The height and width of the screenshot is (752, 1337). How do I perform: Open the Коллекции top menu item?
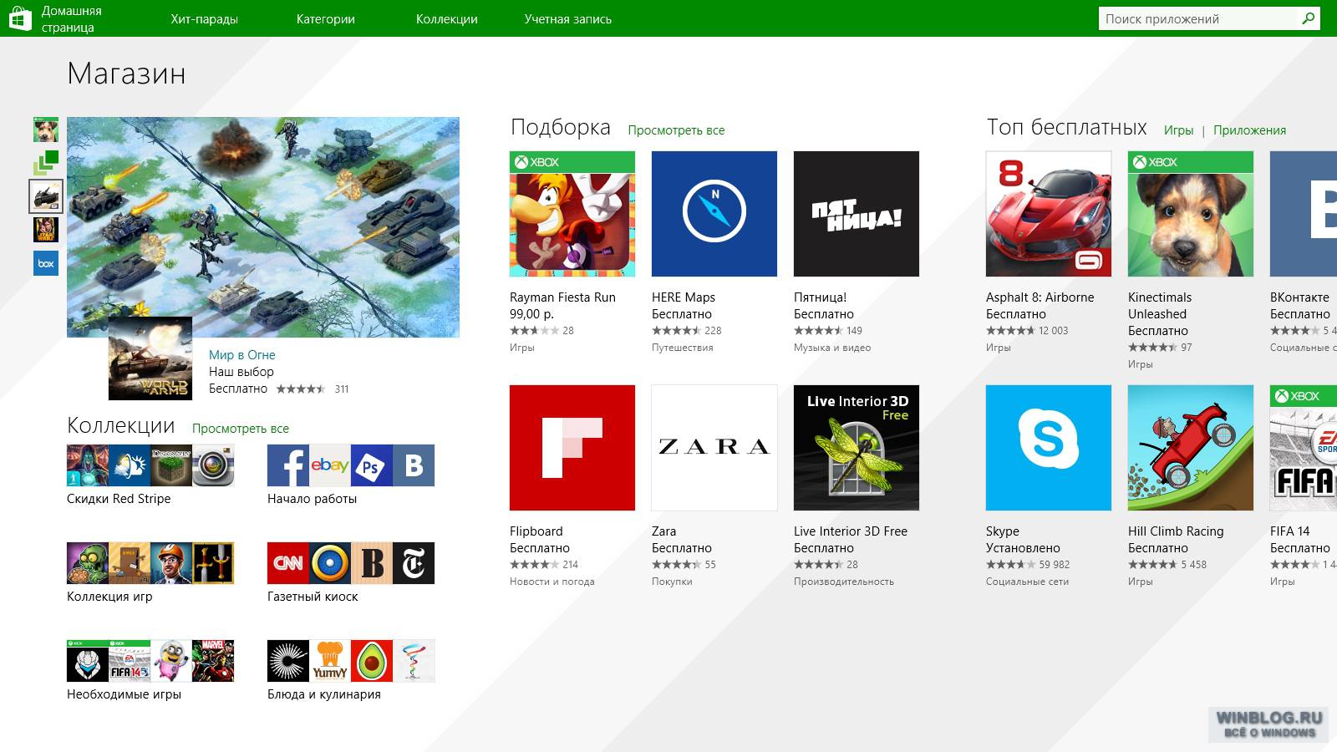click(x=446, y=18)
